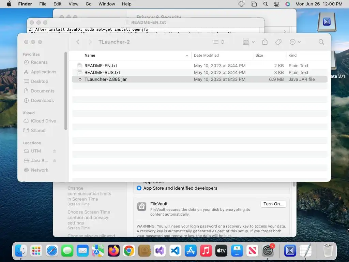The width and height of the screenshot is (349, 262).
Task: Open Mail from the Dock
Action: 82,251
